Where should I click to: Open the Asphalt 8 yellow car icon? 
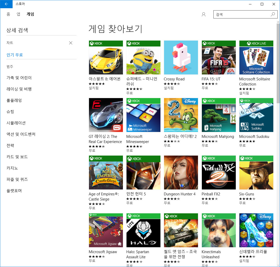[x=106, y=58]
